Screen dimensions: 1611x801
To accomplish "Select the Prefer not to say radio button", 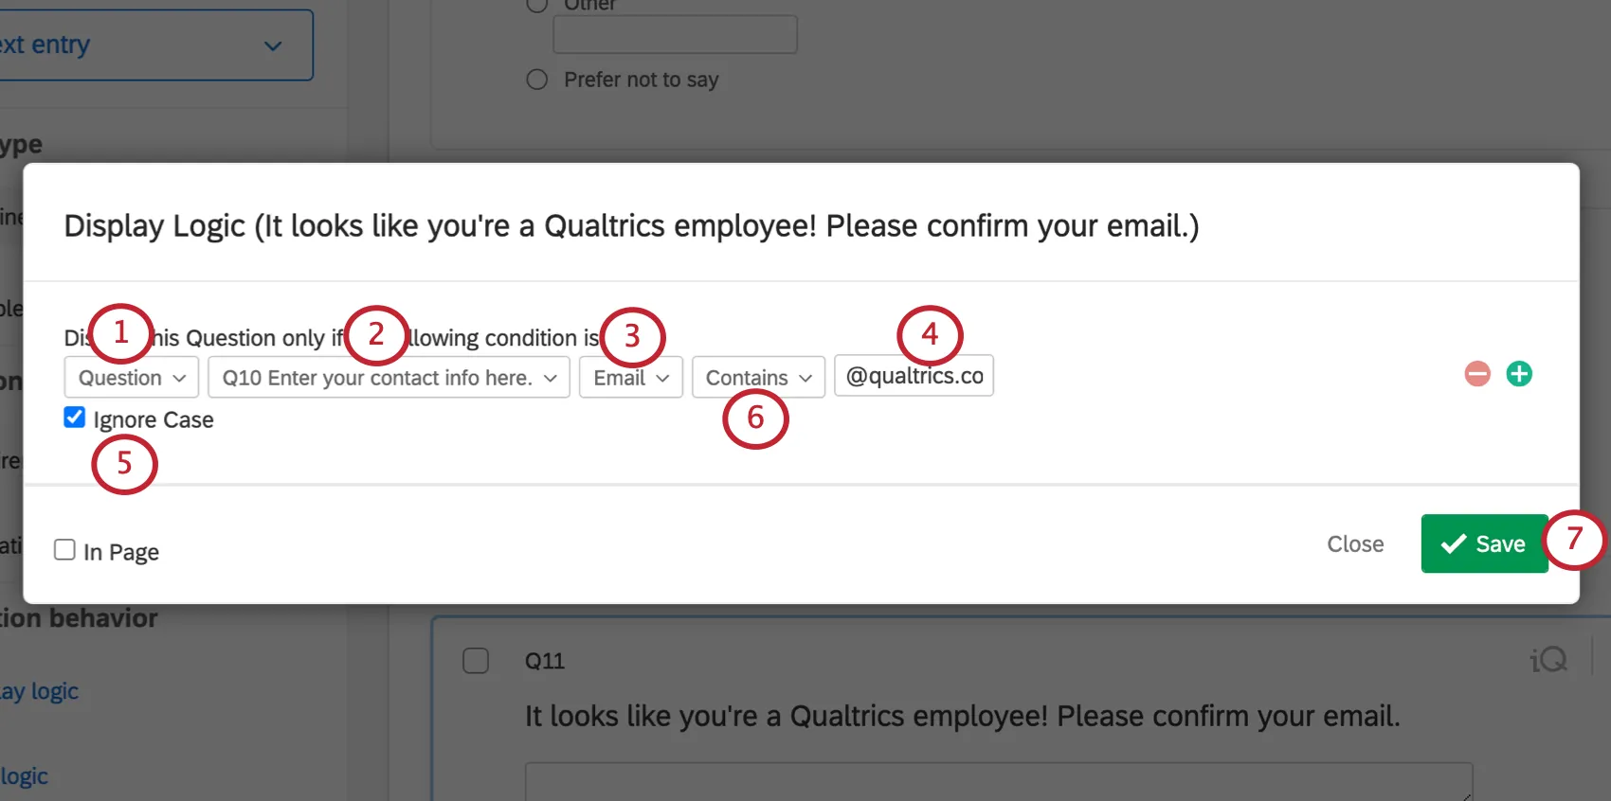I will (x=536, y=80).
